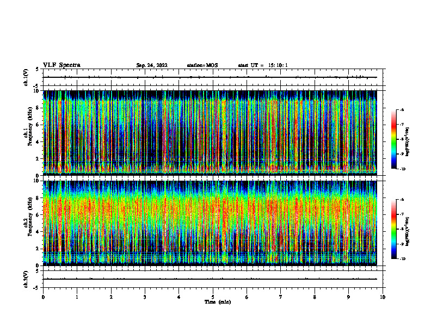The height and width of the screenshot is (333, 431).
Task: Click the bottom time axis tick label "10"
Action: click(383, 297)
